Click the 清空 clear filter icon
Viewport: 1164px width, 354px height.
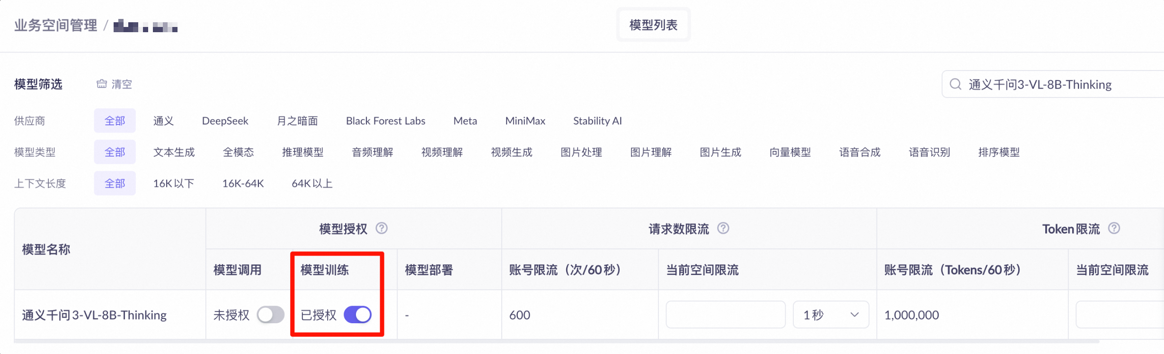pos(102,84)
